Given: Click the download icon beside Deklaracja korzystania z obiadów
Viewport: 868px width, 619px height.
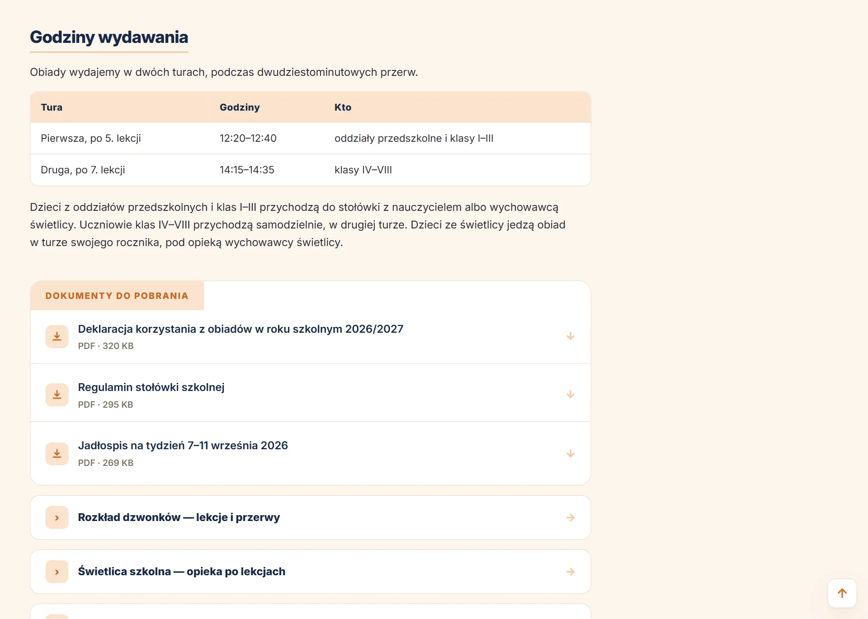Looking at the screenshot, I should (x=57, y=336).
